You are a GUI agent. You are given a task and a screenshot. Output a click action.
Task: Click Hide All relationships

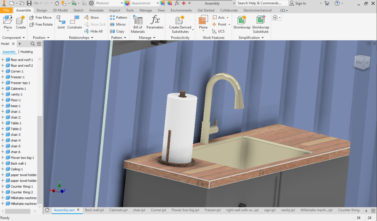pyautogui.click(x=94, y=31)
